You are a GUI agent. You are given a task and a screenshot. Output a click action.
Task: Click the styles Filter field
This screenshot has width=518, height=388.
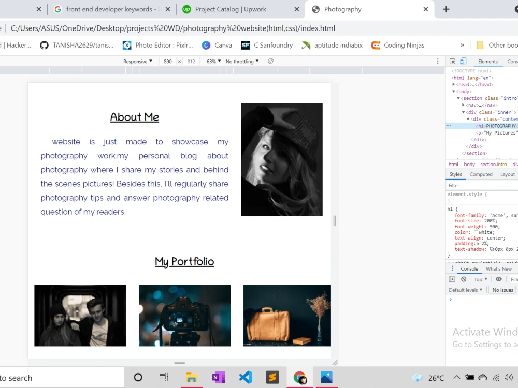point(482,185)
